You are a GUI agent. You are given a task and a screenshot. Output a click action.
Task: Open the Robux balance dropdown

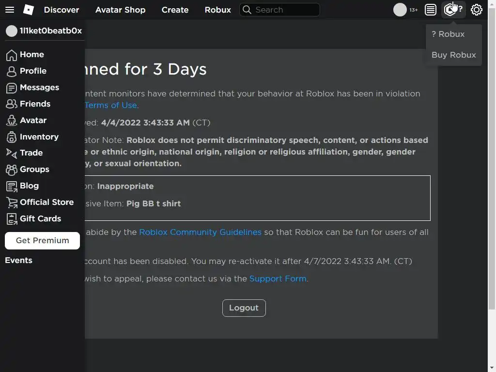click(x=453, y=10)
